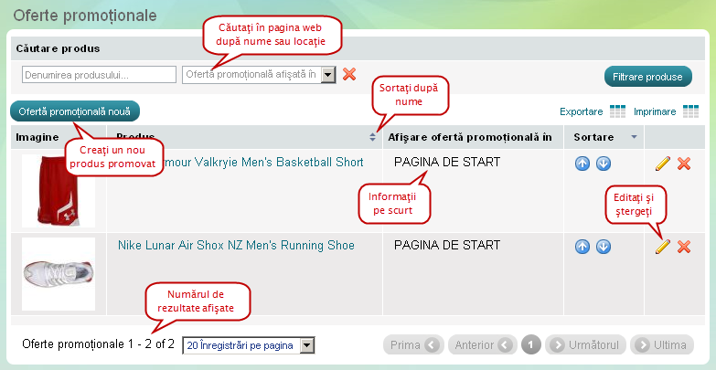Screen dimensions: 716x370
Task: Clear search filter with red X icon
Action: point(349,74)
